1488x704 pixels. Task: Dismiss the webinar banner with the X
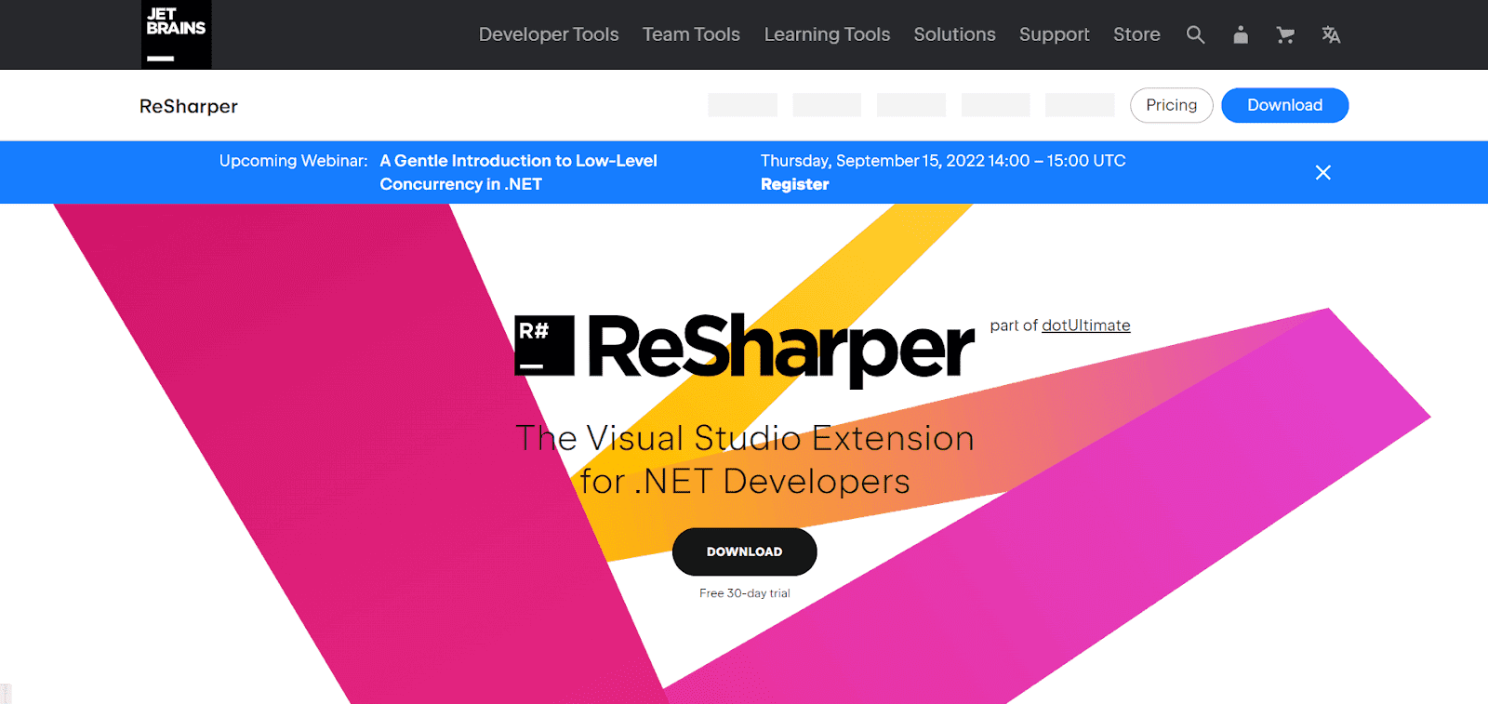(x=1322, y=173)
